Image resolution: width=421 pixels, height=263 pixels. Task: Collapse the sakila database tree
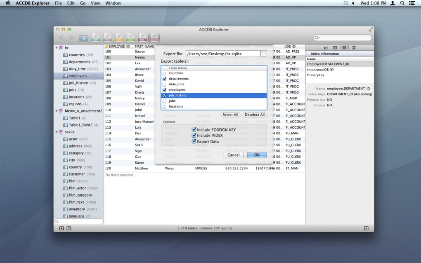[x=57, y=132]
